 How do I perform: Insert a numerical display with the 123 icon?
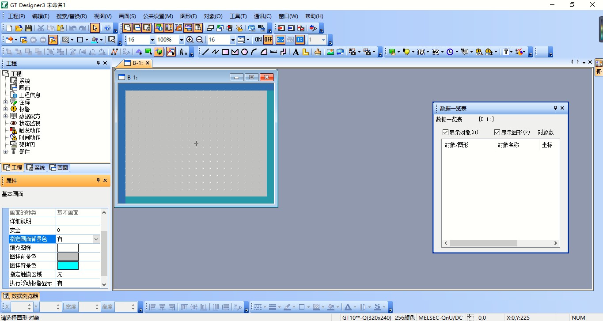(421, 52)
